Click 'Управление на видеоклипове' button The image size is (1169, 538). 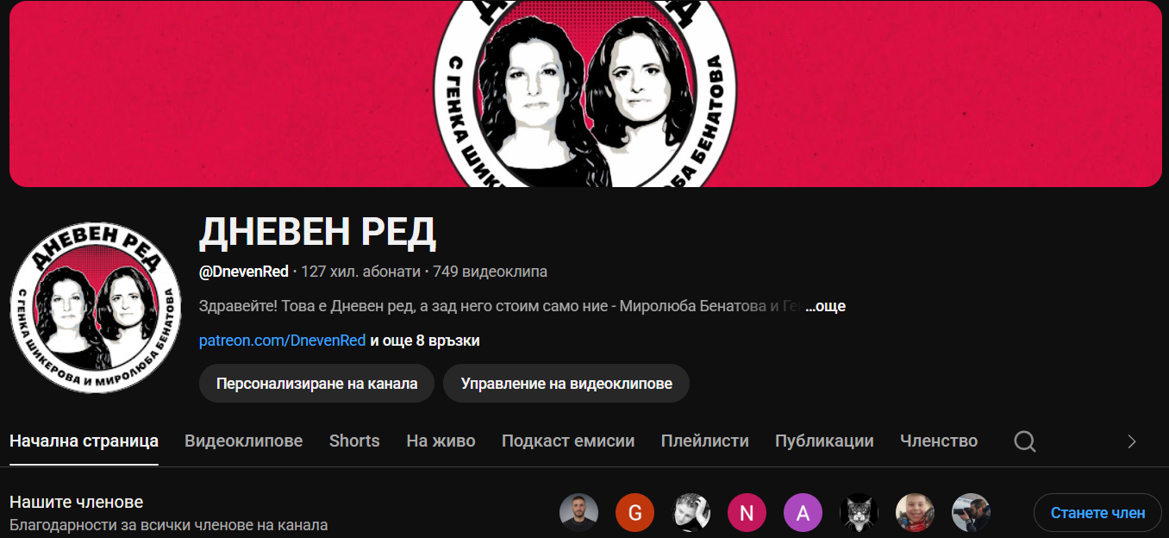point(566,384)
